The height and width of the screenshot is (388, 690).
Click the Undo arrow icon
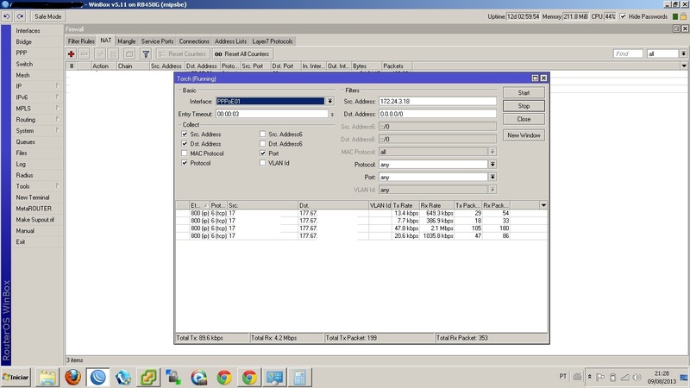(7, 16)
